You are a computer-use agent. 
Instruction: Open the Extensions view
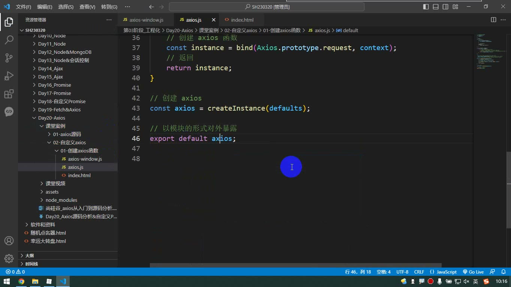click(9, 94)
